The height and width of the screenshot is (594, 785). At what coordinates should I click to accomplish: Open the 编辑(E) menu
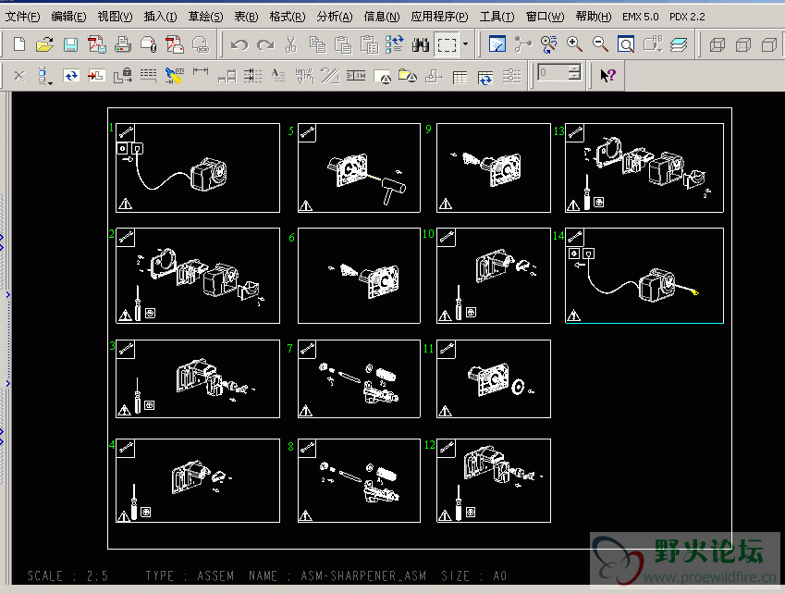click(x=68, y=17)
